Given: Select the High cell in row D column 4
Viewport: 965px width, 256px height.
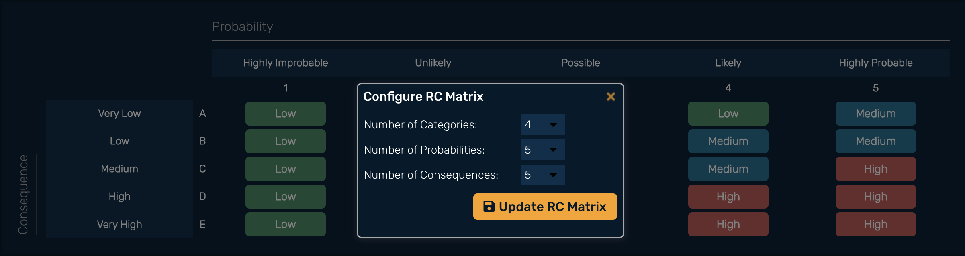Looking at the screenshot, I should coord(728,197).
